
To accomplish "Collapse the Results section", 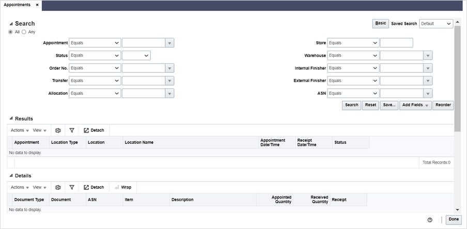I will click(11, 119).
